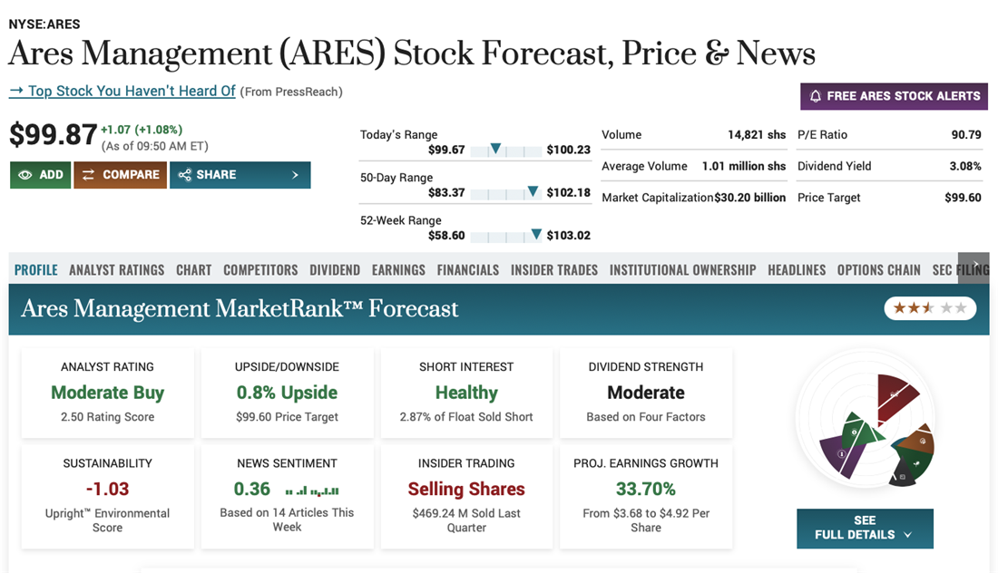Click the 52-week high value $103.02
998x573 pixels.
(568, 236)
